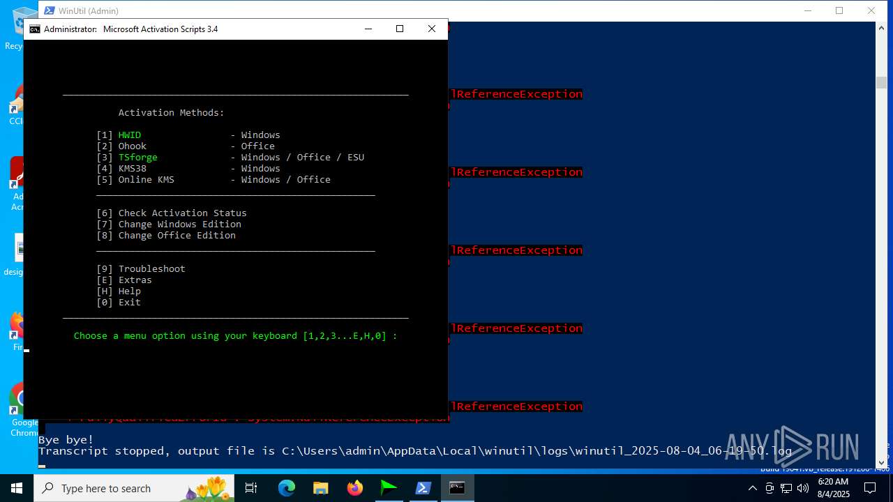Click the WinUtil scrollbar down arrow
This screenshot has height=502, width=893.
click(881, 462)
